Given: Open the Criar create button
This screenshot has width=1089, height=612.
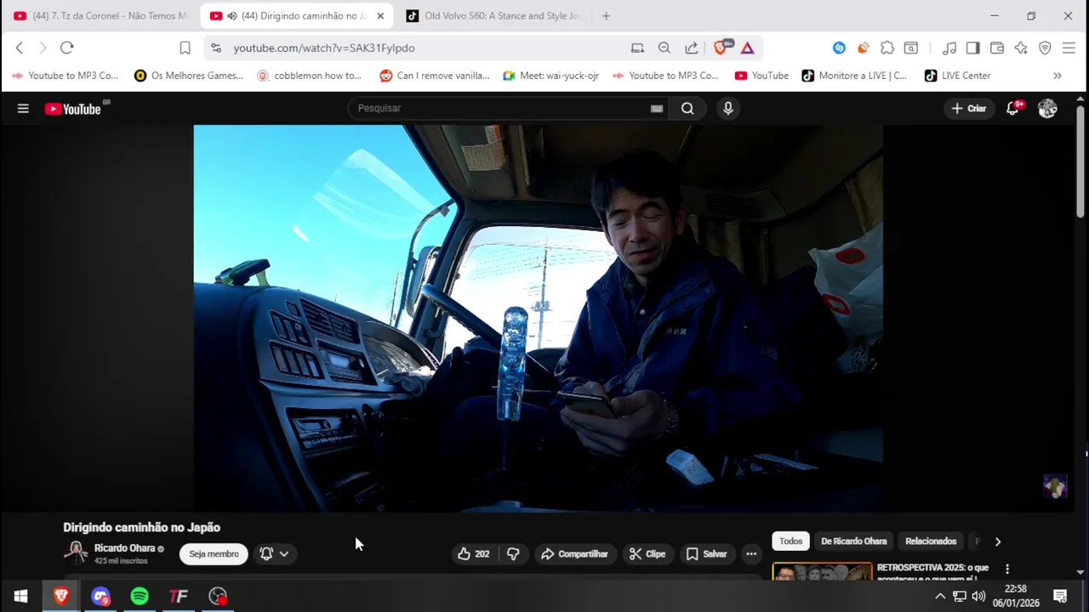Looking at the screenshot, I should [x=968, y=109].
